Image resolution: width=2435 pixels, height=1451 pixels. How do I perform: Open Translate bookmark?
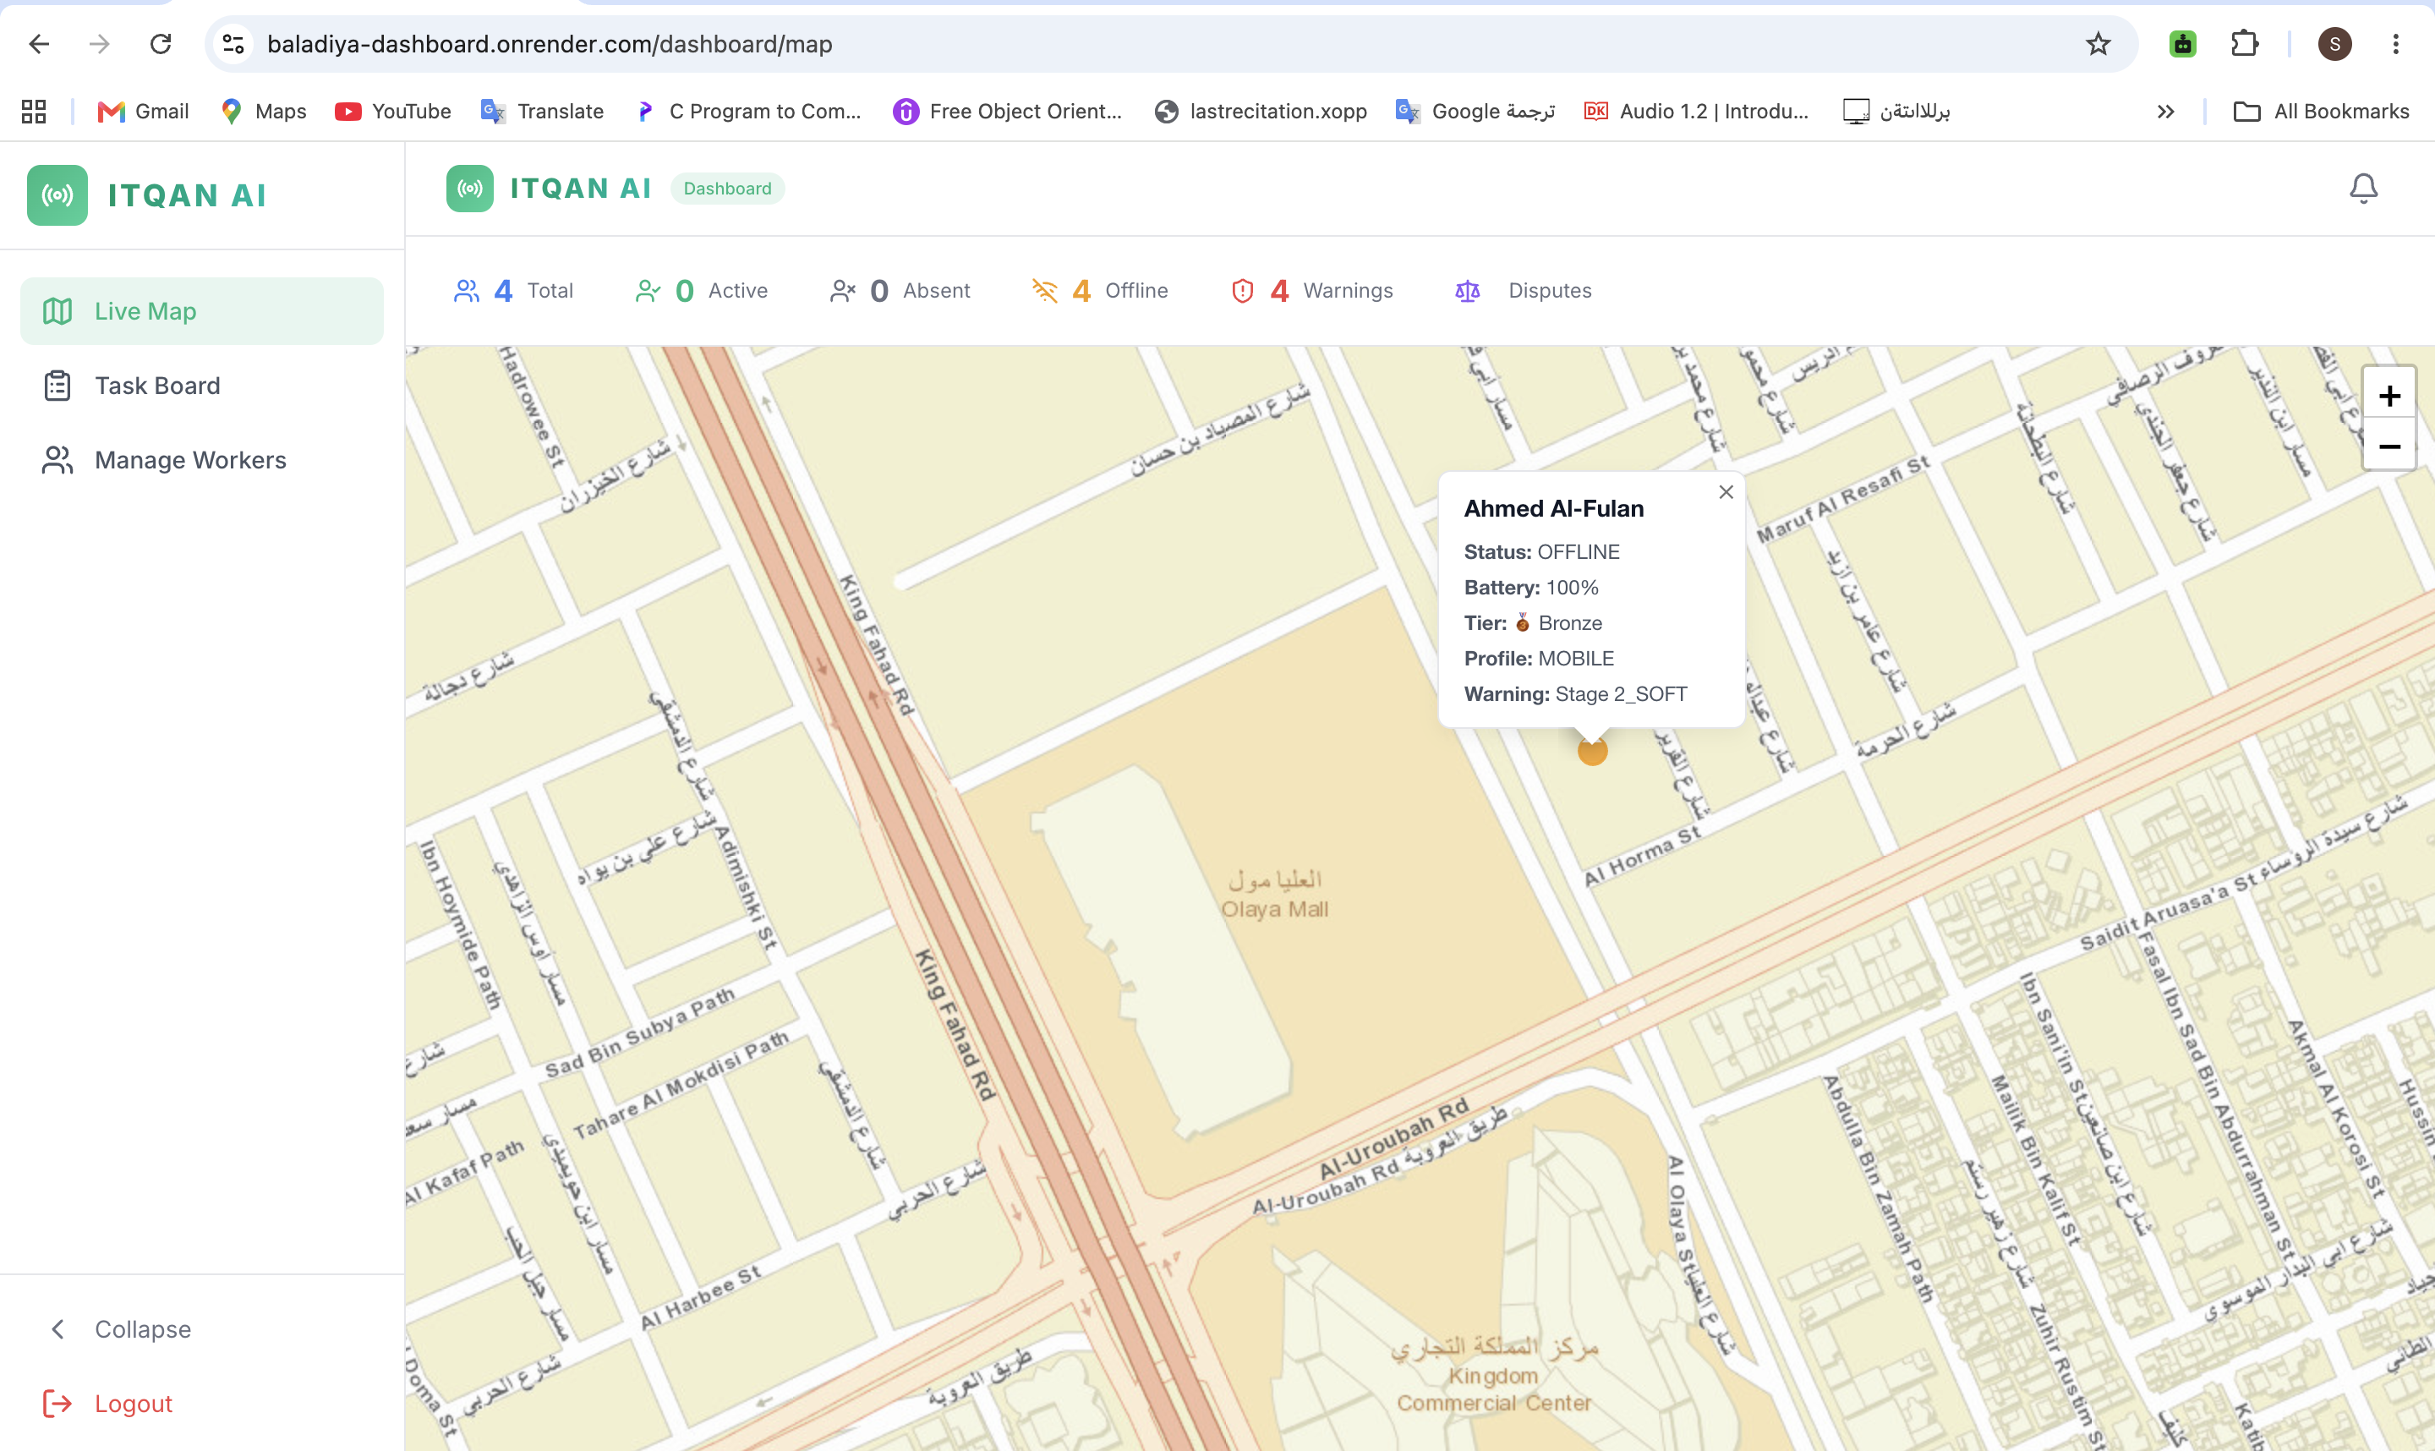[543, 112]
